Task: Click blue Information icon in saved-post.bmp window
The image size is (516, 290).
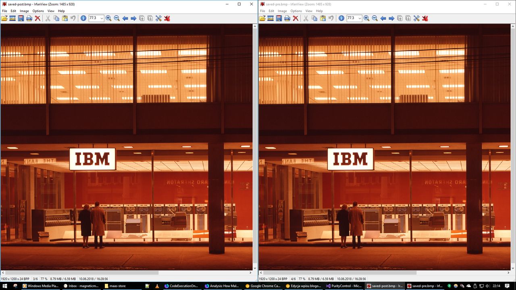Action: (83, 18)
